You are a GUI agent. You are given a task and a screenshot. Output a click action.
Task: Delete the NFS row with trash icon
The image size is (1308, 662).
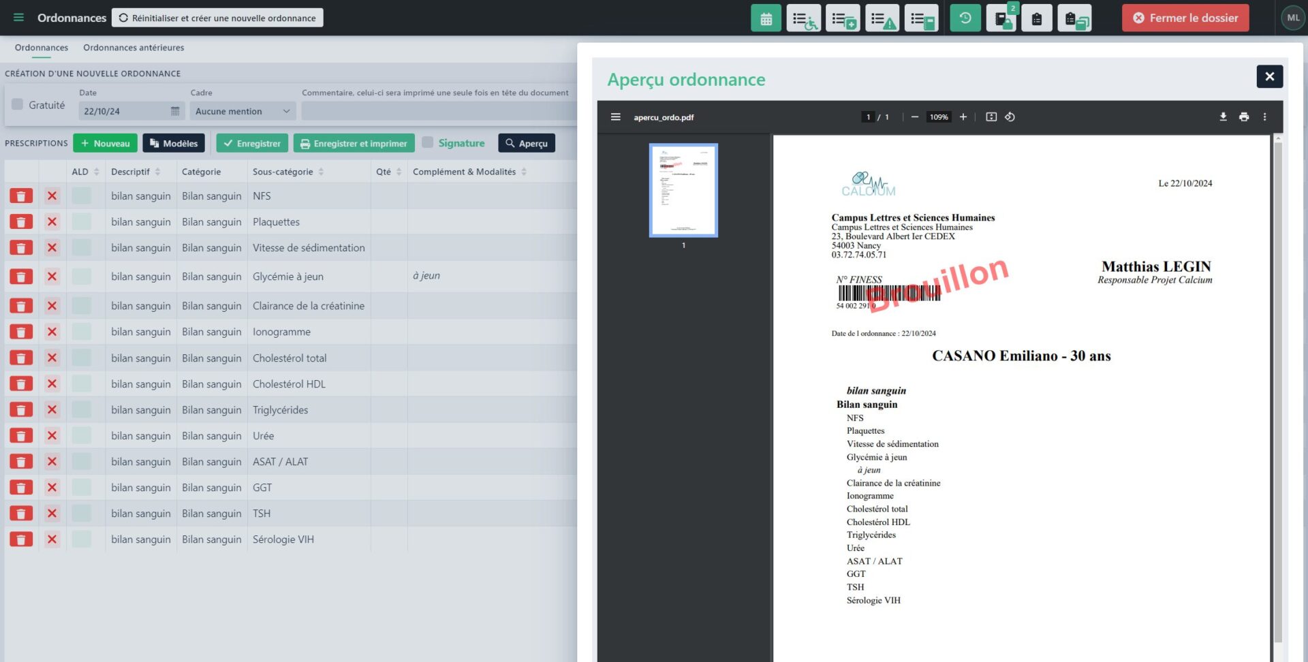[x=21, y=196]
